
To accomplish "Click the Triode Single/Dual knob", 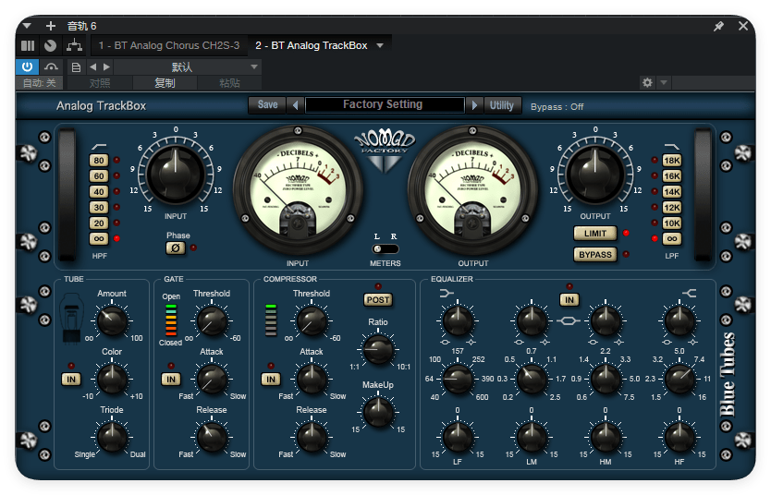I will (112, 437).
